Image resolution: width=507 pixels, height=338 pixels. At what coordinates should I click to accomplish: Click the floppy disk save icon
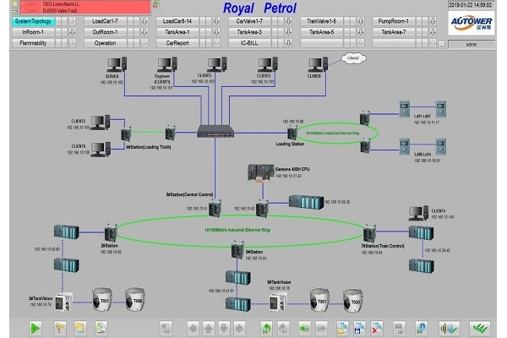(359, 329)
